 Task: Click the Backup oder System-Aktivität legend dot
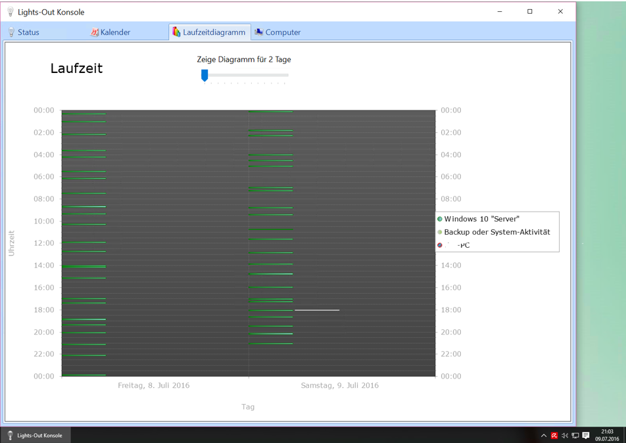pyautogui.click(x=440, y=232)
